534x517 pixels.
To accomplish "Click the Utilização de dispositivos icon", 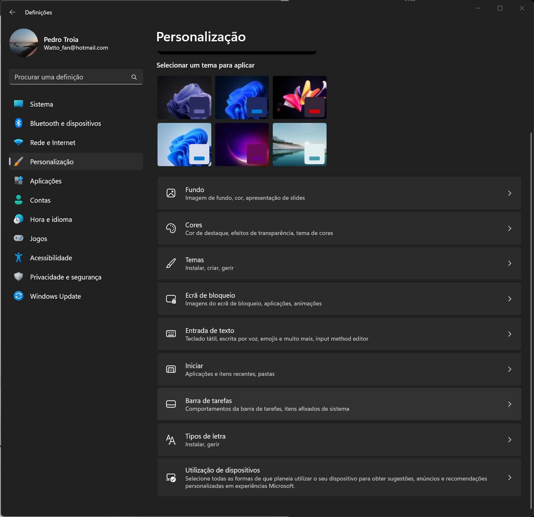I will (x=171, y=478).
